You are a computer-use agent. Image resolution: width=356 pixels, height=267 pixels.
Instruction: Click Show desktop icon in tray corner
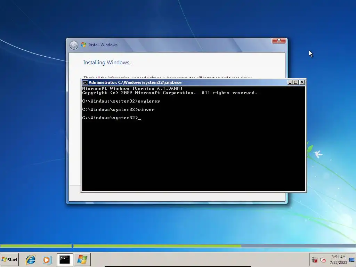[352, 260]
